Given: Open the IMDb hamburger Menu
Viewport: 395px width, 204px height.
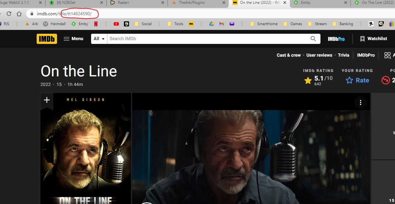Looking at the screenshot, I should [x=73, y=39].
